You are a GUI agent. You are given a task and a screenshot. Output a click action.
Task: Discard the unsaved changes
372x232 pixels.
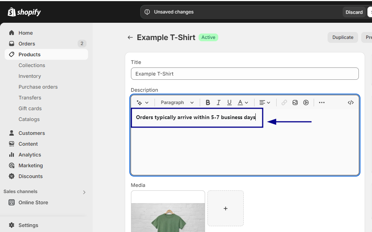[353, 12]
